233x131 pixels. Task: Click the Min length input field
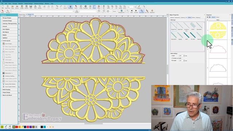(181, 61)
